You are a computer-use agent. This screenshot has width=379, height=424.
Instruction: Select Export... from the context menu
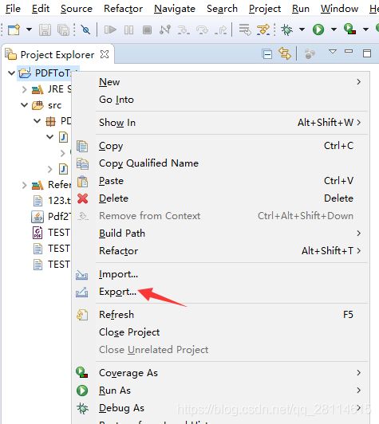[118, 292]
